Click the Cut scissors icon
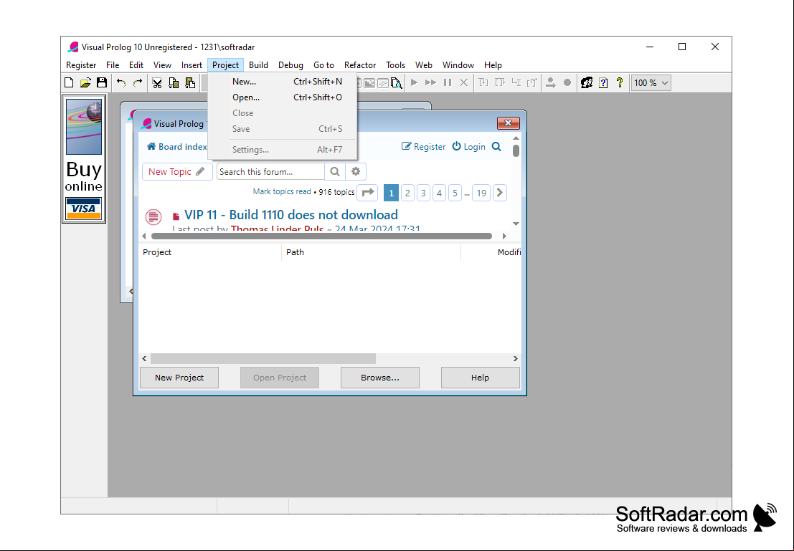Viewport: 794px width, 551px height. pos(157,82)
